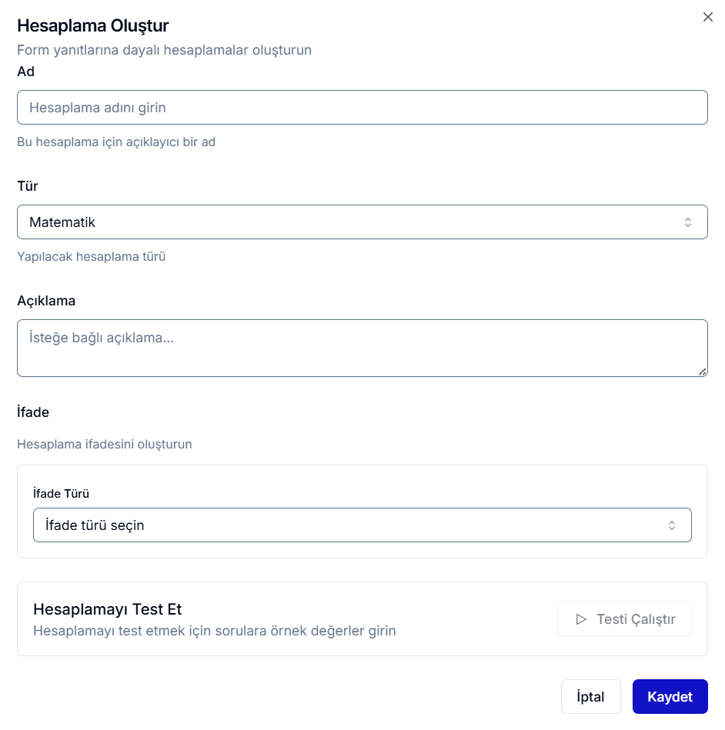This screenshot has height=730, width=725.
Task: Click the Tür field label
Action: pos(28,186)
